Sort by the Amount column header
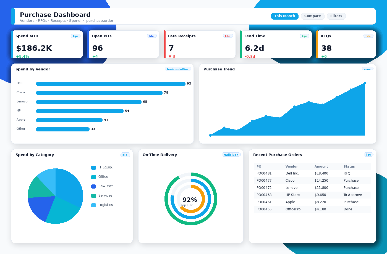This screenshot has width=387, height=254. 321,166
